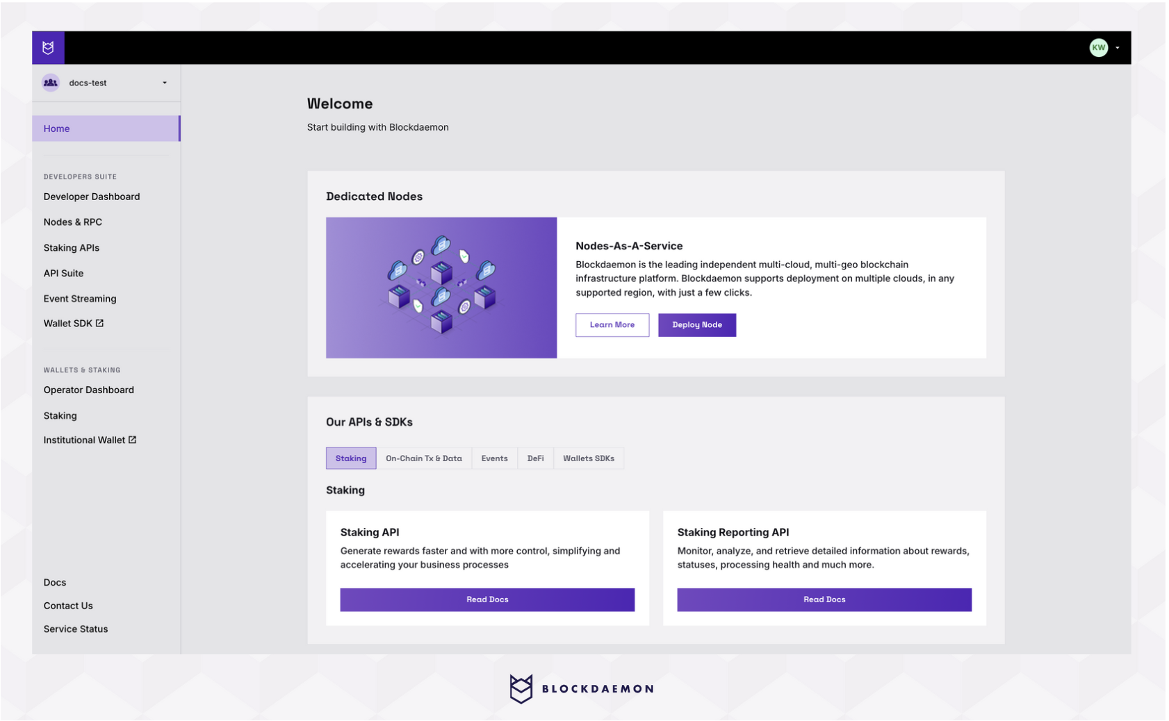1169x721 pixels.
Task: Click Read Docs under Staking API
Action: point(487,599)
